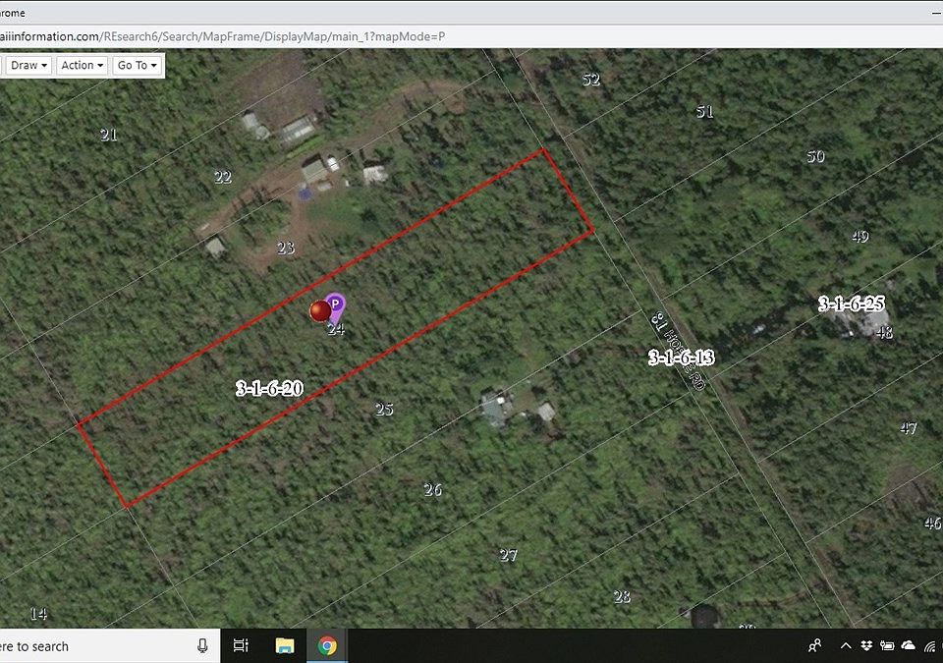Click the red ball map marker
Screen dimensions: 943x663
pos(320,311)
